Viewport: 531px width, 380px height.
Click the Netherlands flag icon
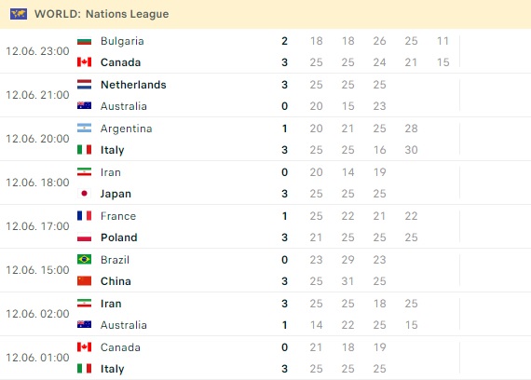pos(84,85)
